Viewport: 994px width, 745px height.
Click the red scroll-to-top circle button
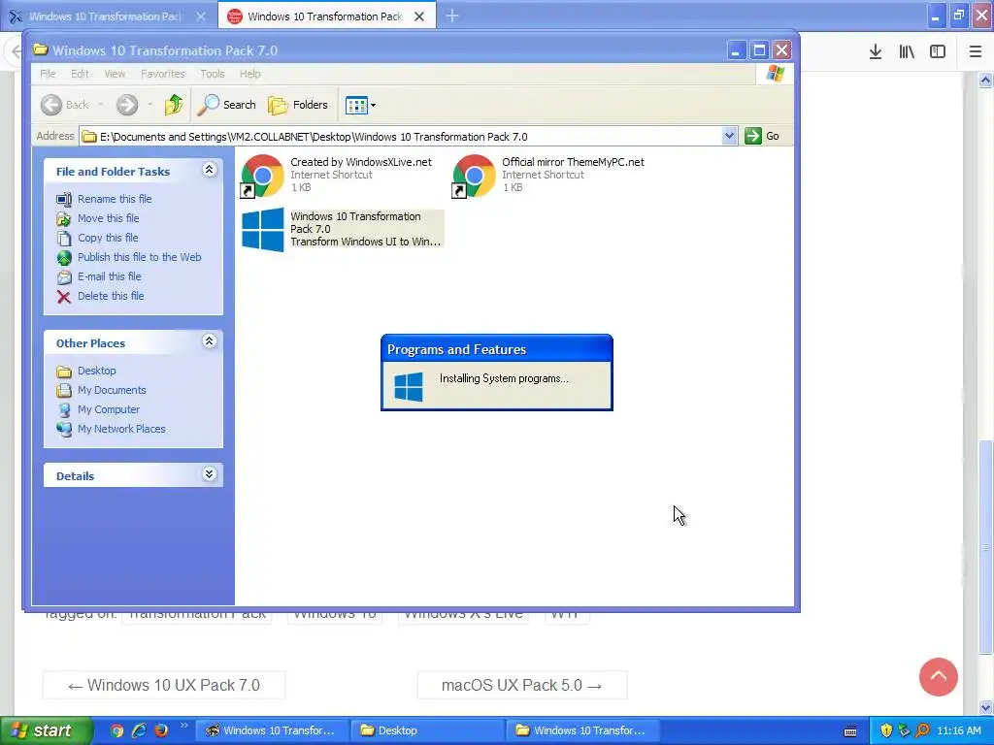(939, 676)
